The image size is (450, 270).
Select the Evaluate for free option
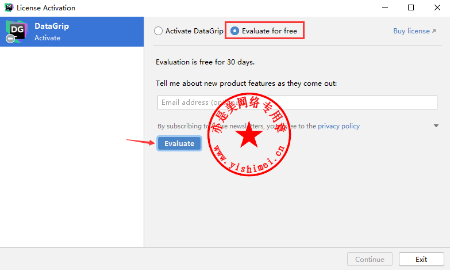coord(234,31)
